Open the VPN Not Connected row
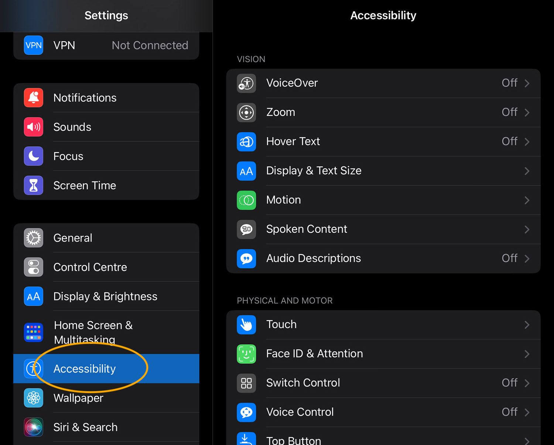The height and width of the screenshot is (445, 554). (x=106, y=45)
